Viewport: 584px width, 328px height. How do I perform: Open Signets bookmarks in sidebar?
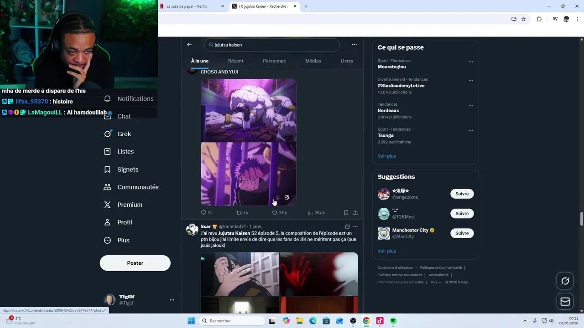[x=121, y=169]
